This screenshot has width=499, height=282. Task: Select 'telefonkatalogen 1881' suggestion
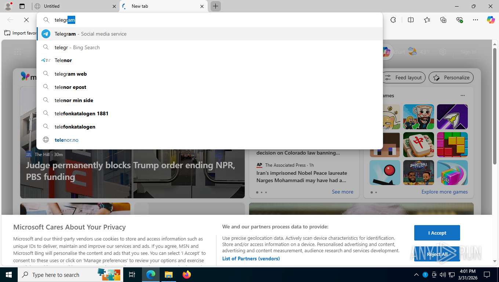pyautogui.click(x=210, y=113)
